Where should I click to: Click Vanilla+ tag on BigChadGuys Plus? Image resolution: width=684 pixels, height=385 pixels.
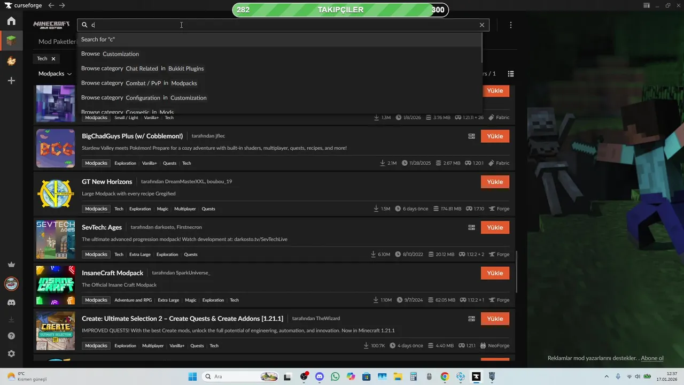(150, 163)
